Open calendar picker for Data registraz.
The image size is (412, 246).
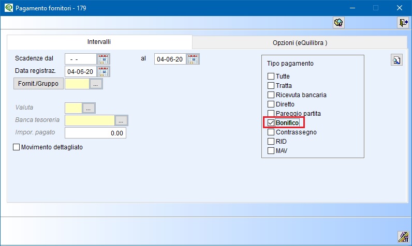click(x=104, y=72)
